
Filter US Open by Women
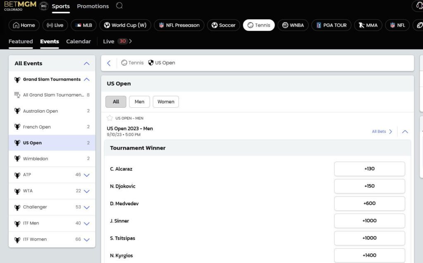point(166,102)
